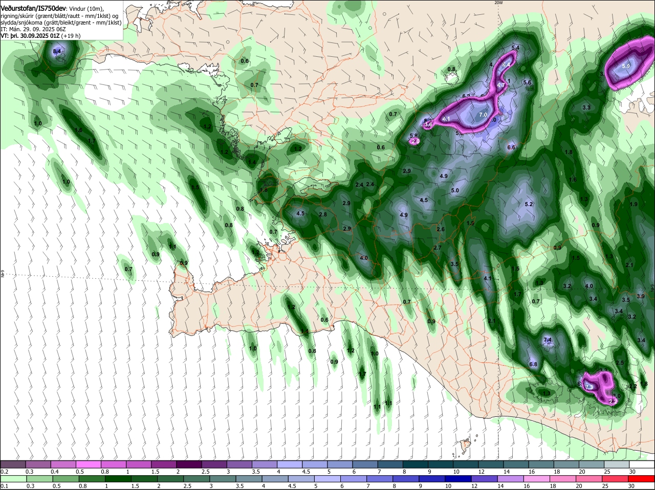Click the 'slydda/snjókoma' legend description line
Screen dimensions: 655x490
61,23
